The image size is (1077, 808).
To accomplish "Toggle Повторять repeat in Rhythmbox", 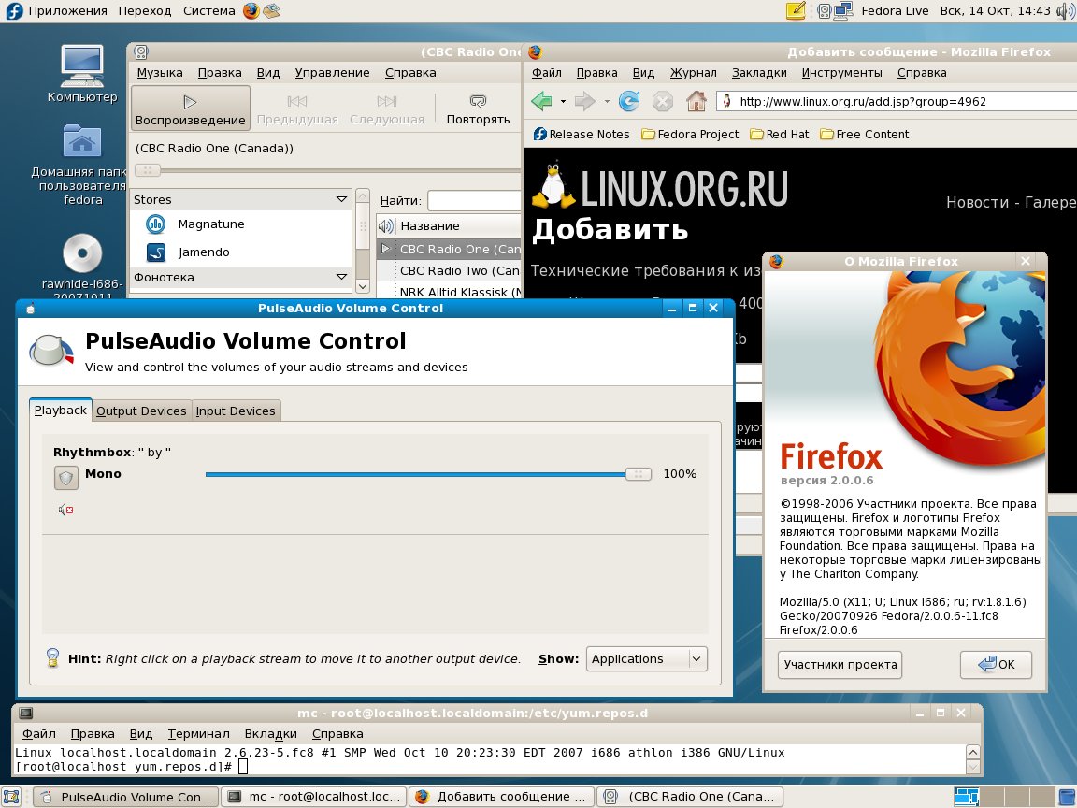I will point(478,110).
